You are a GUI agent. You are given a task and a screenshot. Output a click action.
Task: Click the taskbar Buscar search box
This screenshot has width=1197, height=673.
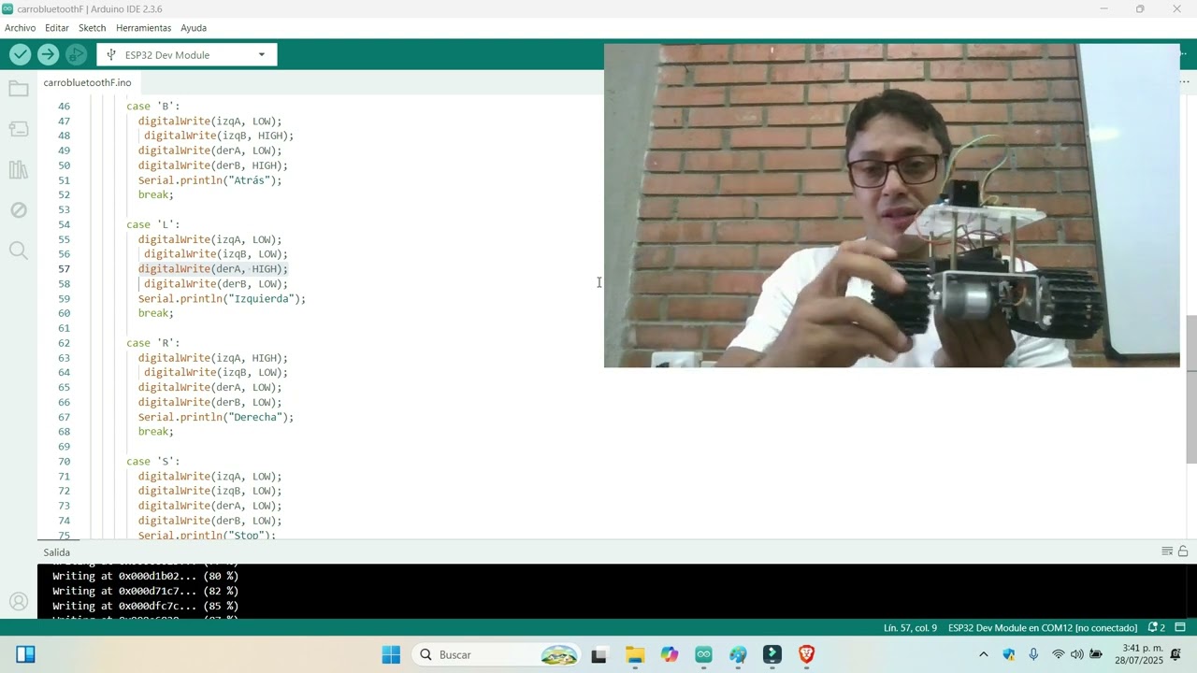[x=497, y=654]
